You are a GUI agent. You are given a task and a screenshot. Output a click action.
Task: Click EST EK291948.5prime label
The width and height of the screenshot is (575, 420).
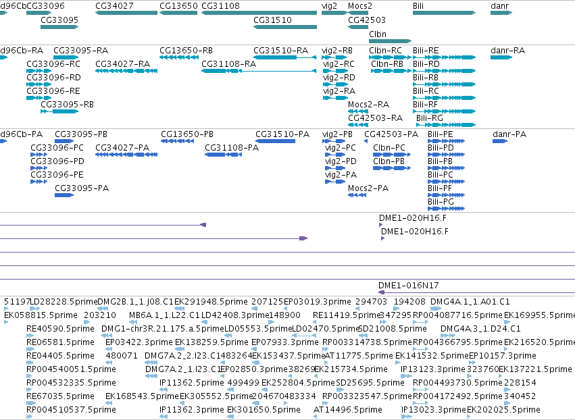[x=211, y=301]
